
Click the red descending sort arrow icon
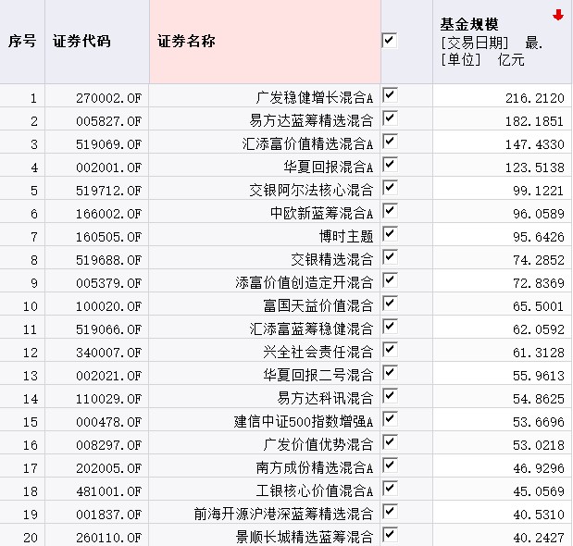tap(558, 15)
